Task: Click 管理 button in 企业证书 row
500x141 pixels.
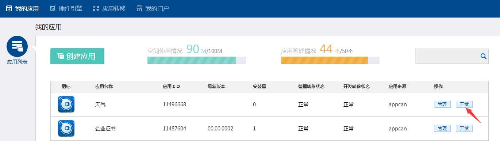Action: pyautogui.click(x=442, y=129)
